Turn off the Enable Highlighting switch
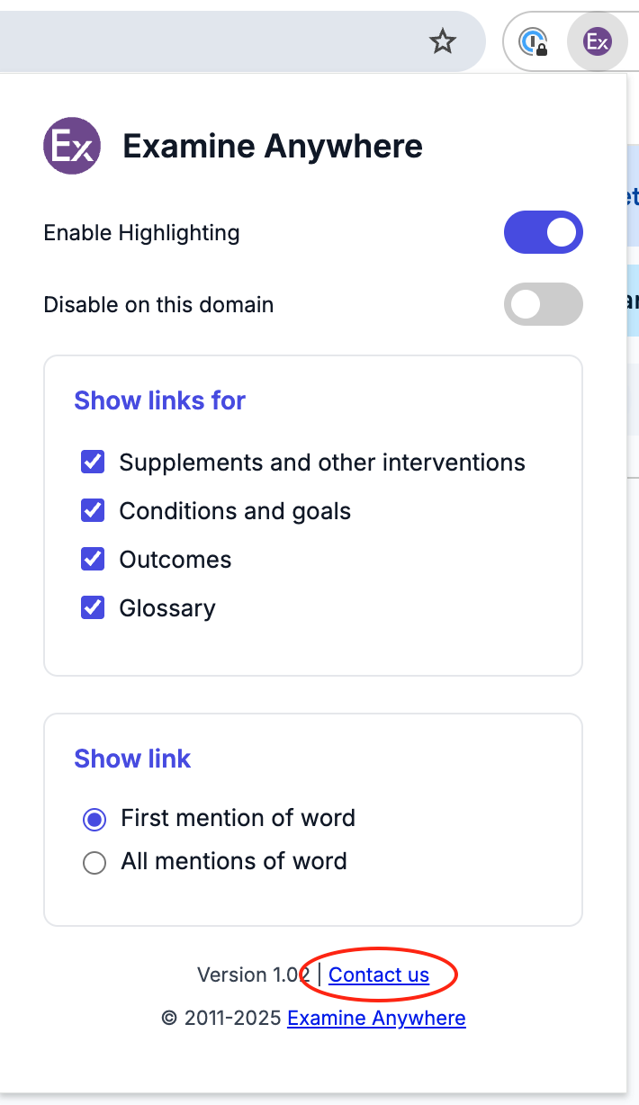 [x=544, y=233]
